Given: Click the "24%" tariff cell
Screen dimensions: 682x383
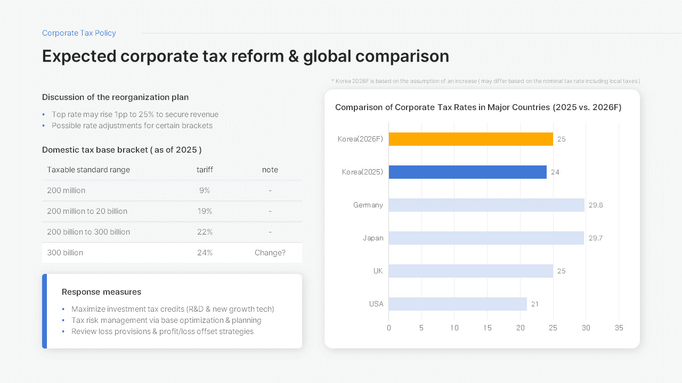Looking at the screenshot, I should point(205,253).
